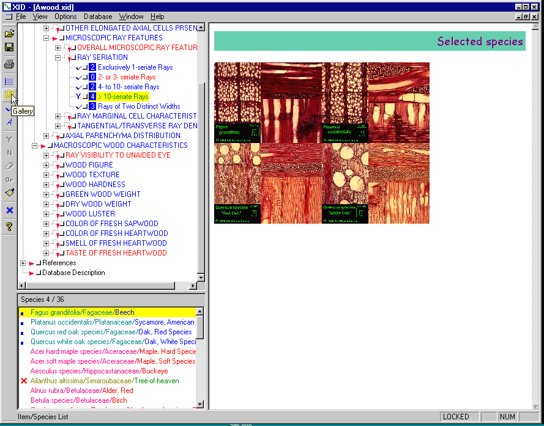Click the yellow question mark help icon
This screenshot has width=544, height=426.
coord(9,227)
